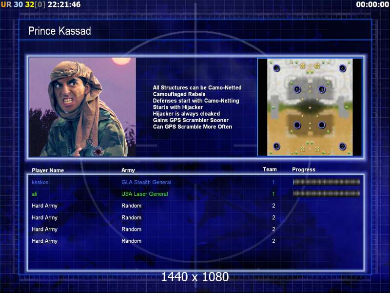Click 'Defenses start with Camo-Netting' line
390x293 pixels.
pos(196,101)
